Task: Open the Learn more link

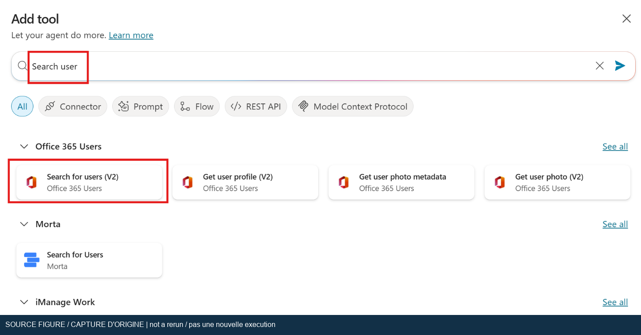Action: pos(131,35)
